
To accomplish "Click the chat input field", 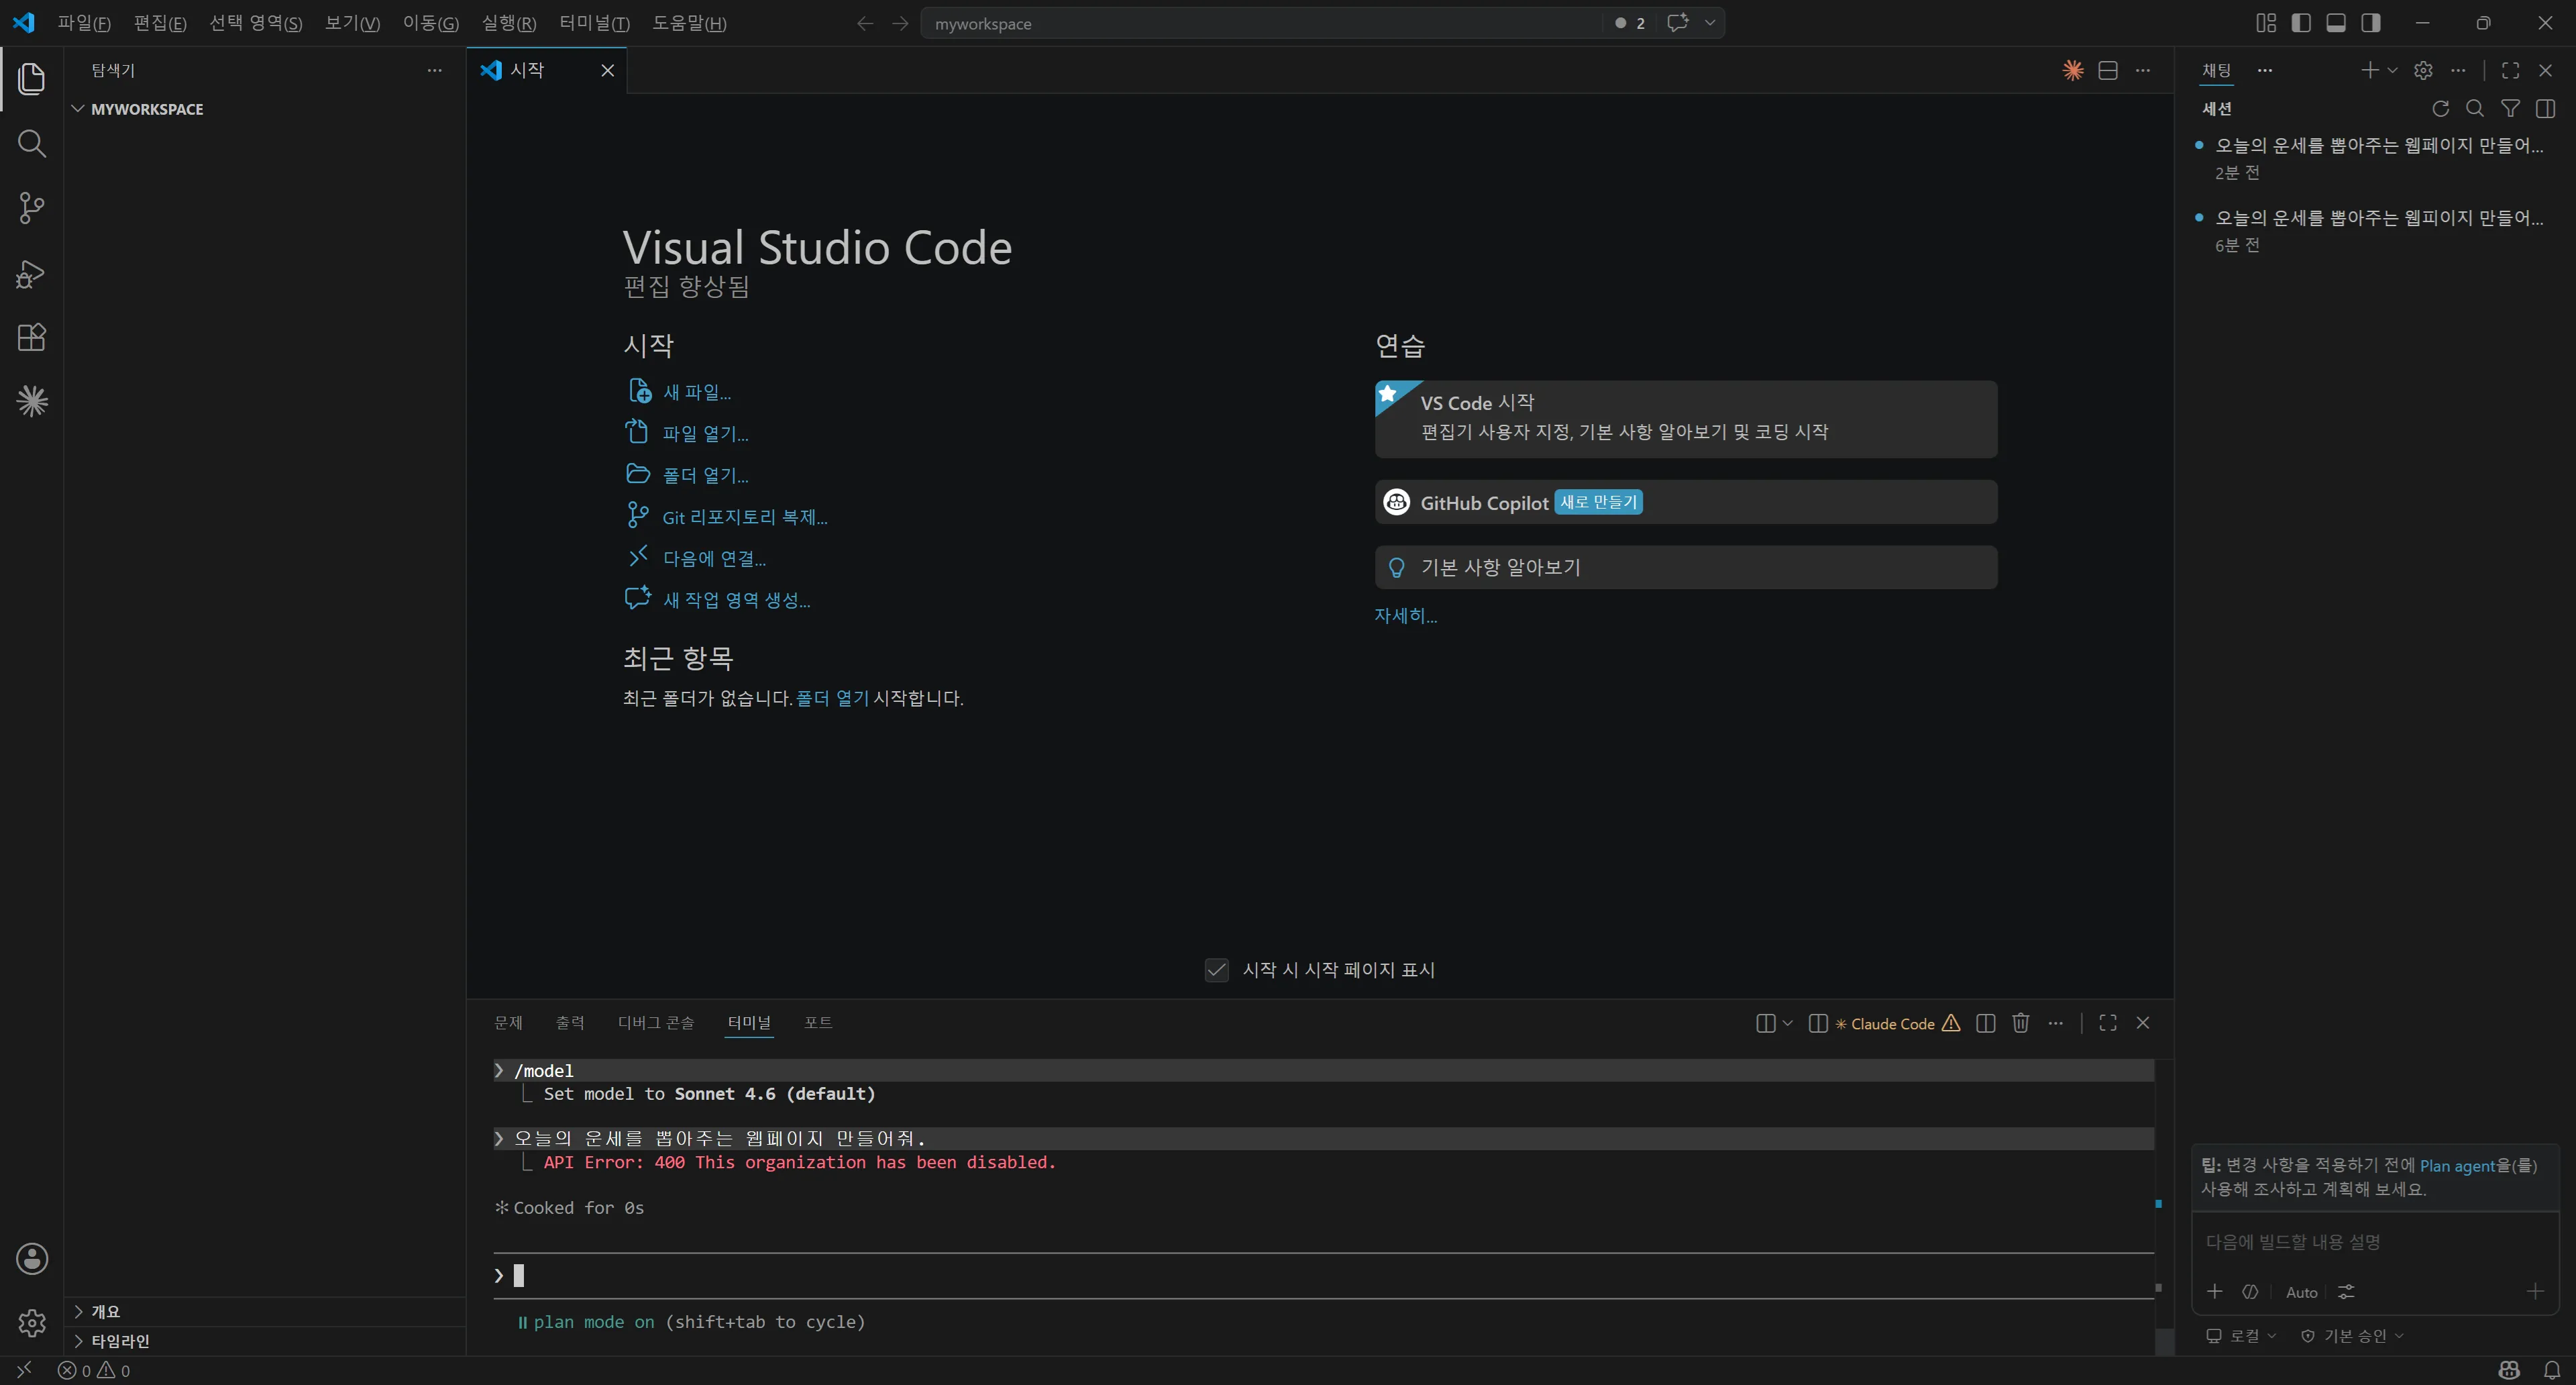I will (x=2375, y=1241).
